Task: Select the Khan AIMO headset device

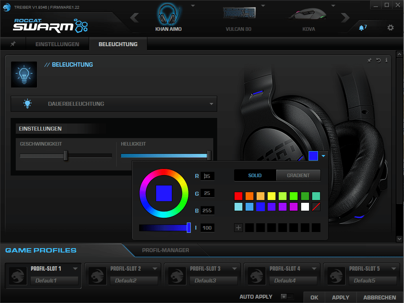Action: pyautogui.click(x=168, y=18)
